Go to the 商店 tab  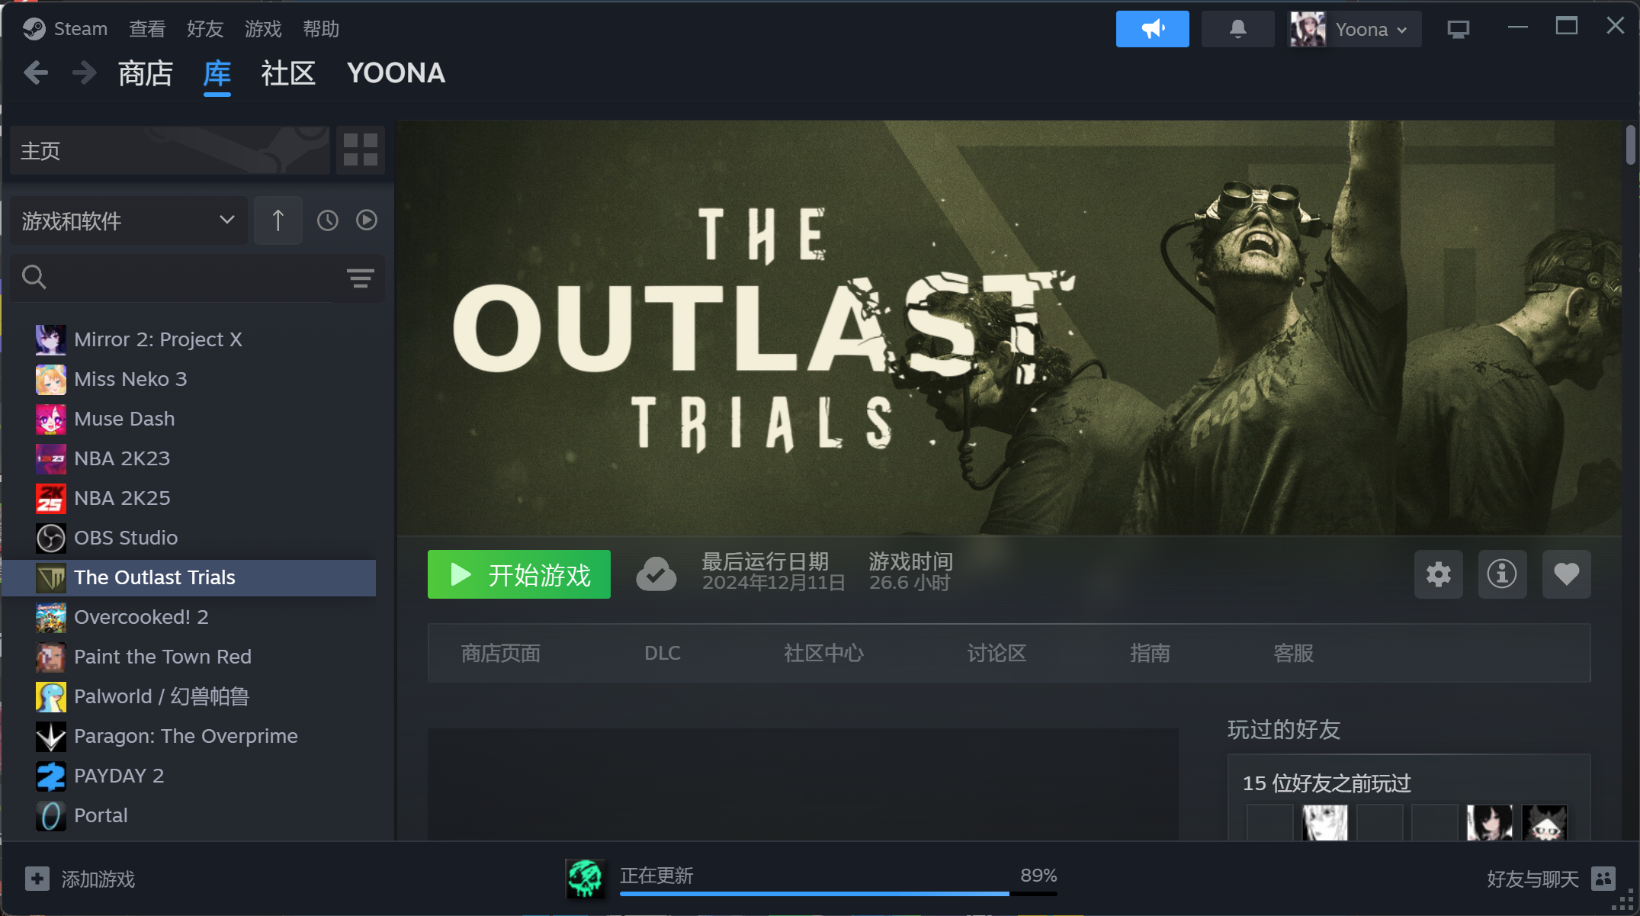146,73
